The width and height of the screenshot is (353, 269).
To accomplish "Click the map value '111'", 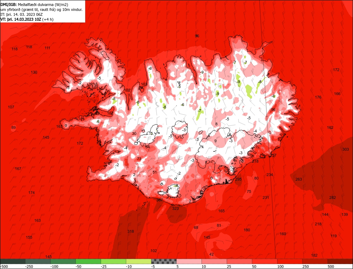I will [x=47, y=48].
